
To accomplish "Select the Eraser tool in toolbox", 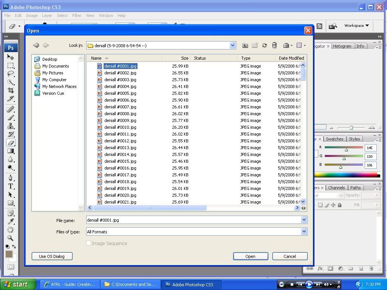I will (x=10, y=142).
